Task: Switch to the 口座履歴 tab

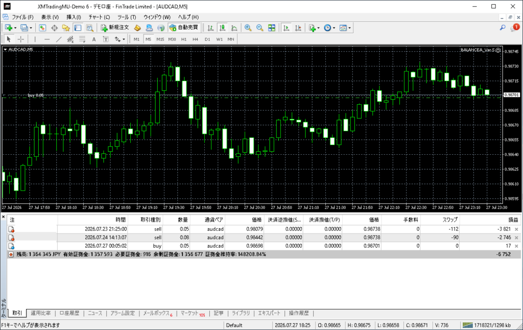Action: tap(69, 313)
